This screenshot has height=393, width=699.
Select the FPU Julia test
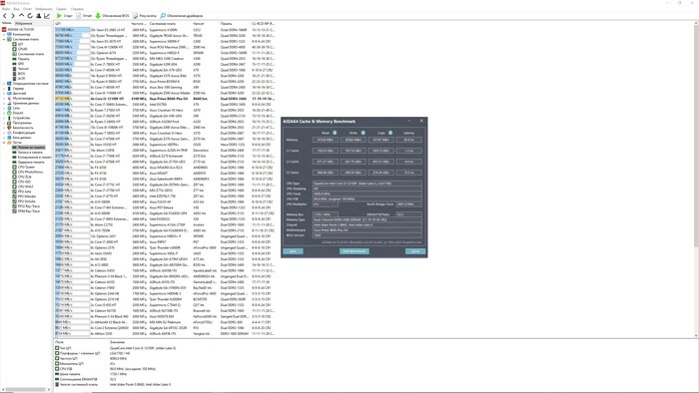click(25, 192)
